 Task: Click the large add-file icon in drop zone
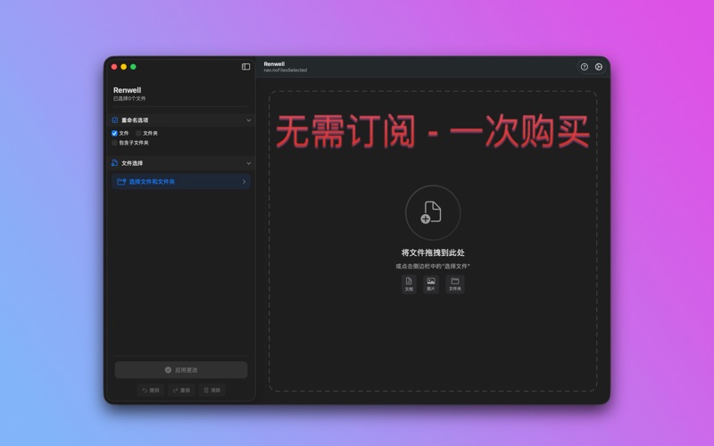[433, 212]
